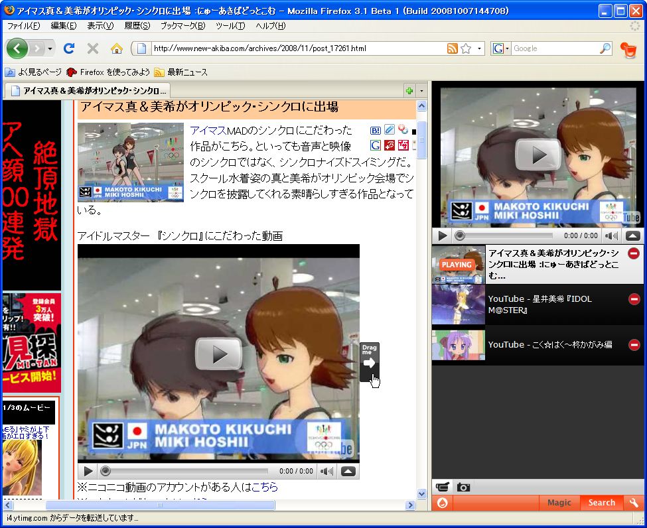This screenshot has width=647, height=528.
Task: Open the location bar history dropdown
Action: pyautogui.click(x=479, y=48)
